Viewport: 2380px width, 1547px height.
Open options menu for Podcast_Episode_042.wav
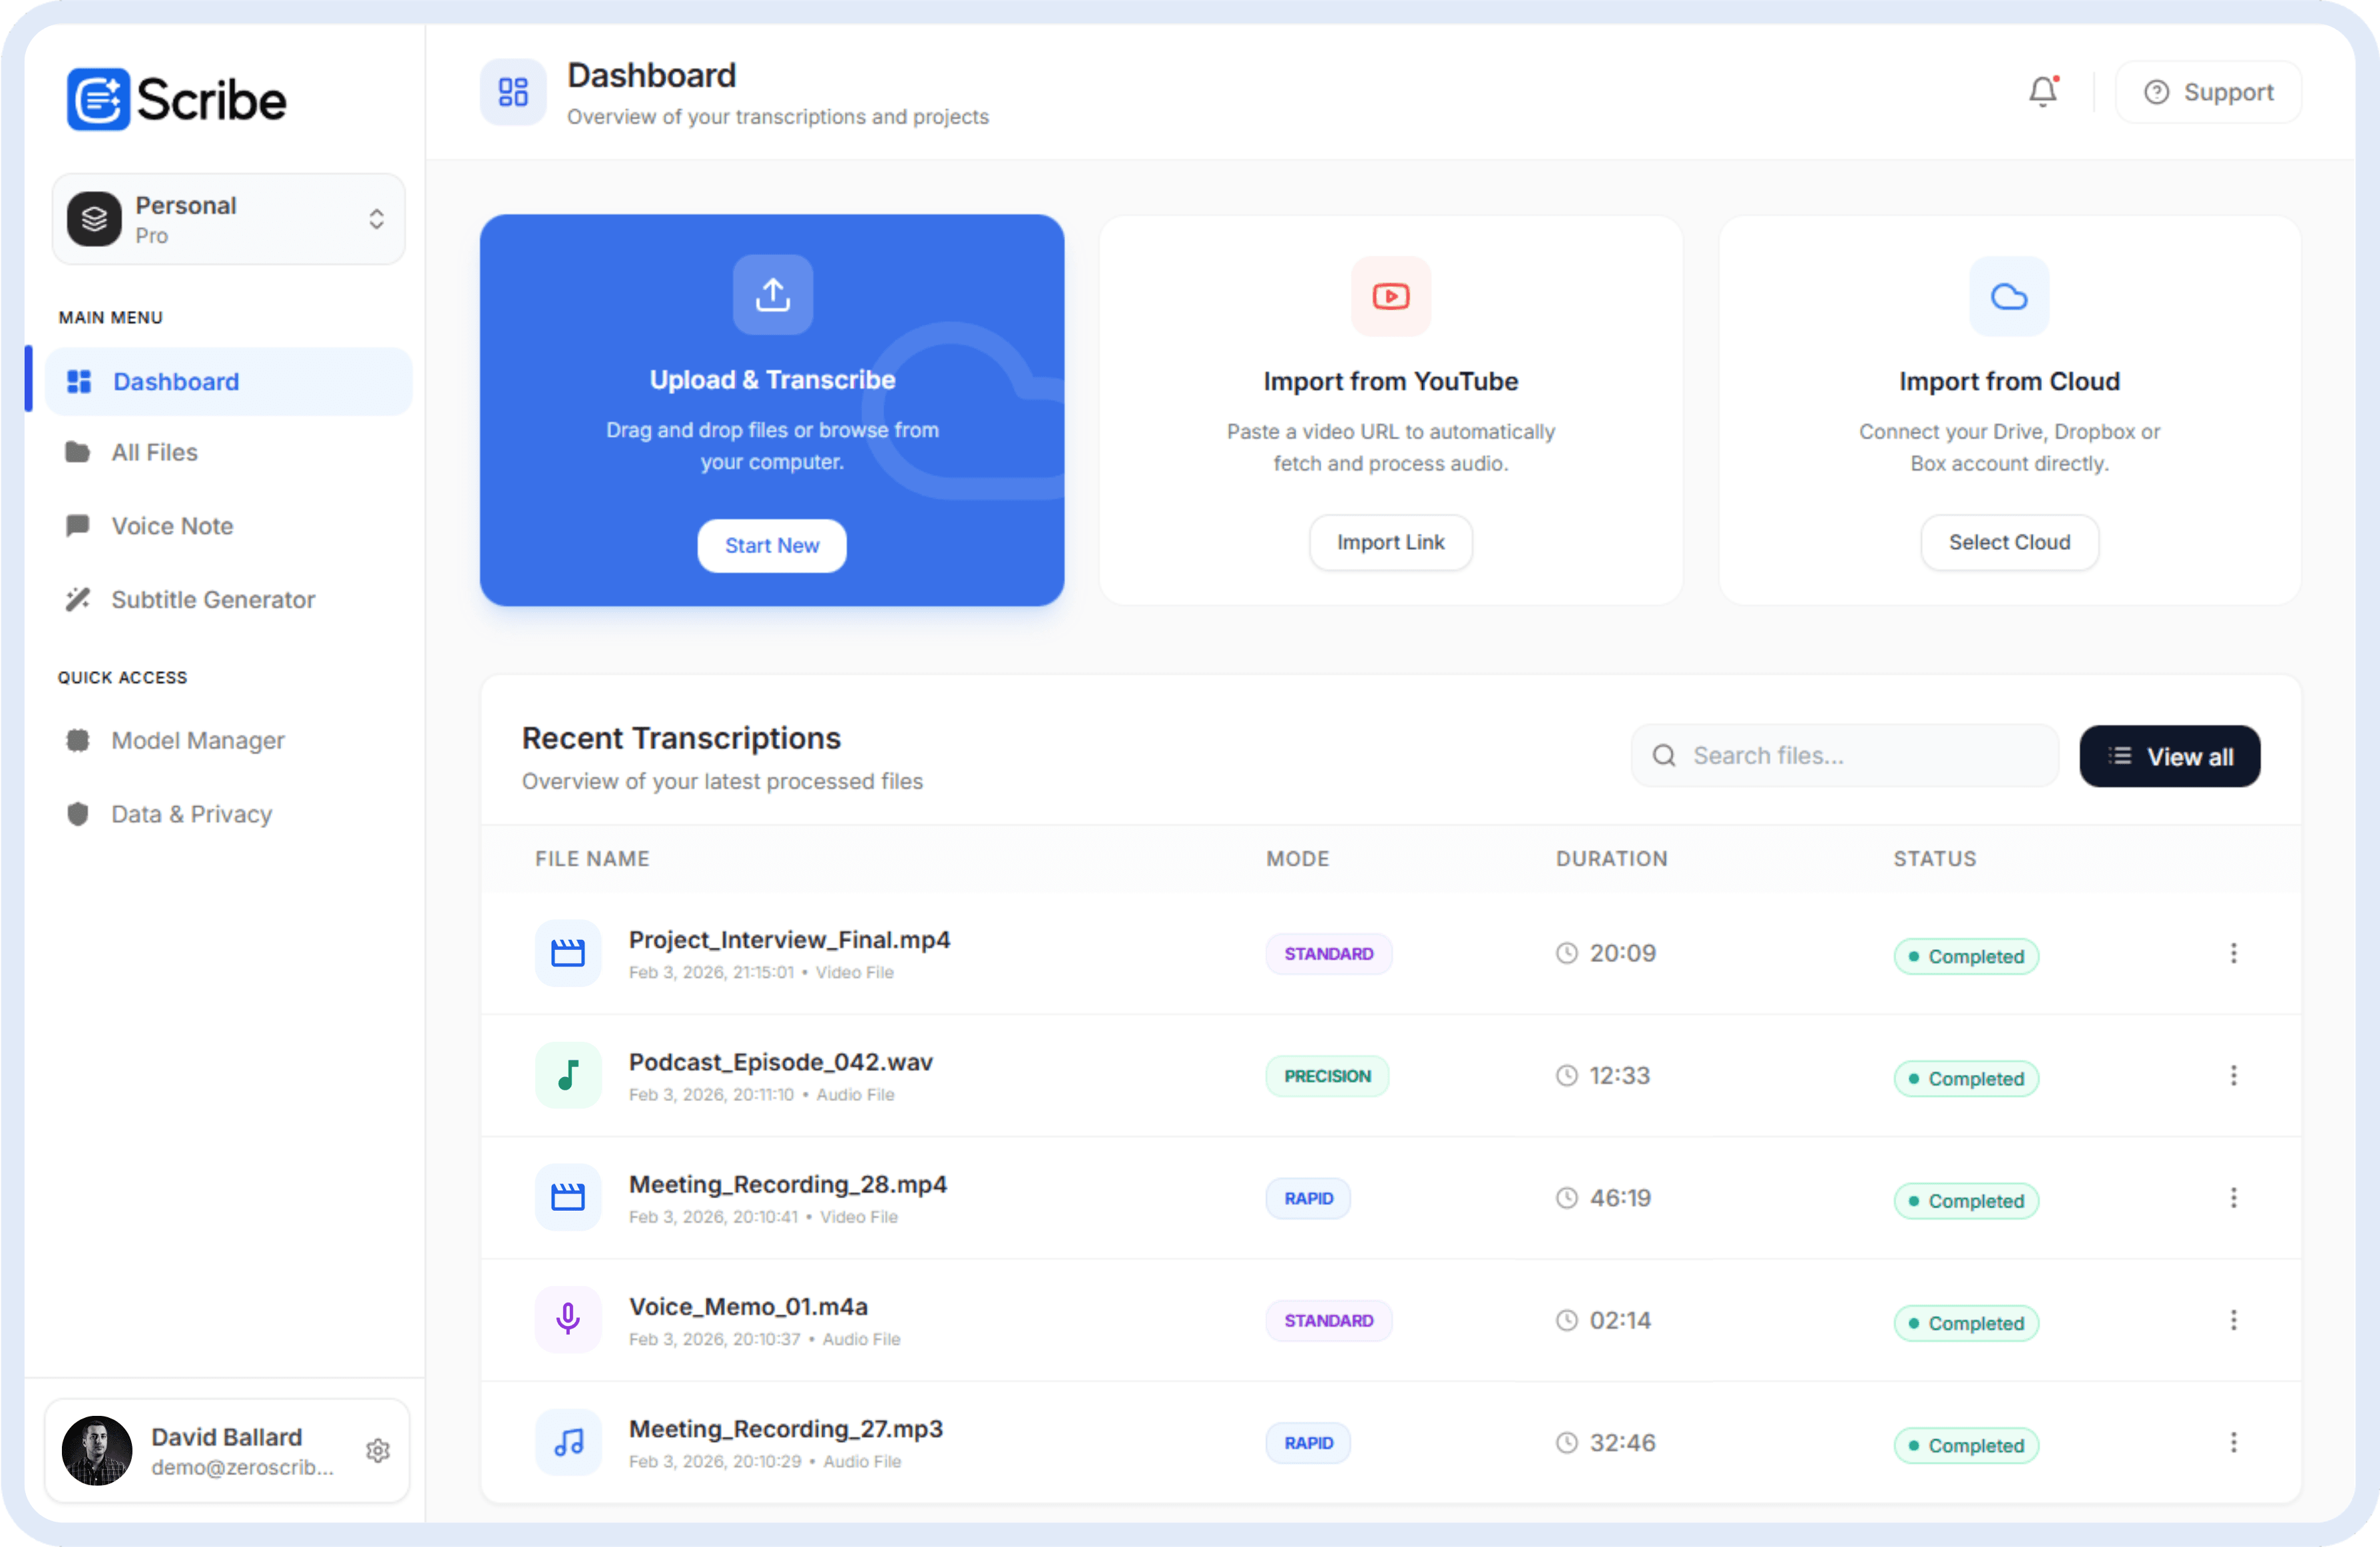tap(2233, 1075)
